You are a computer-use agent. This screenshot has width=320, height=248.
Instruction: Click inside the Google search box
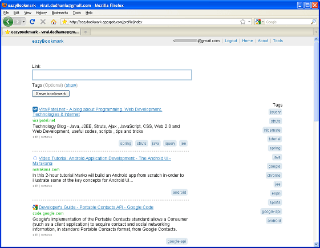click(287, 22)
